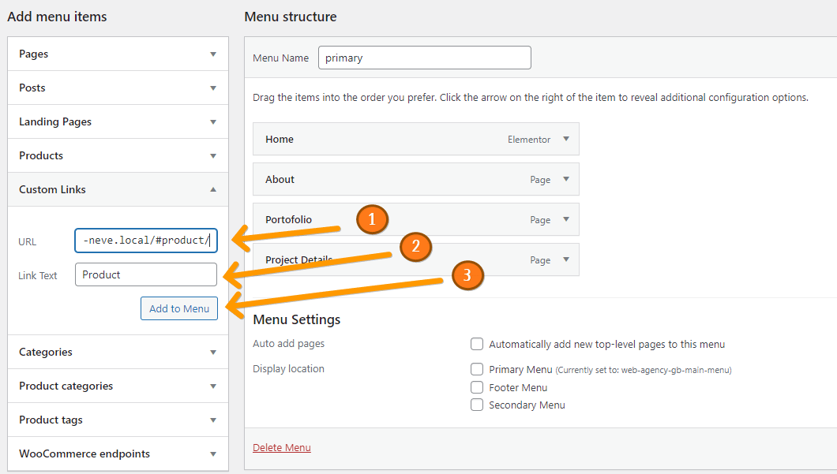Expand WooCommerce endpoints section arrow
Viewport: 837px width, 474px height.
tap(213, 454)
